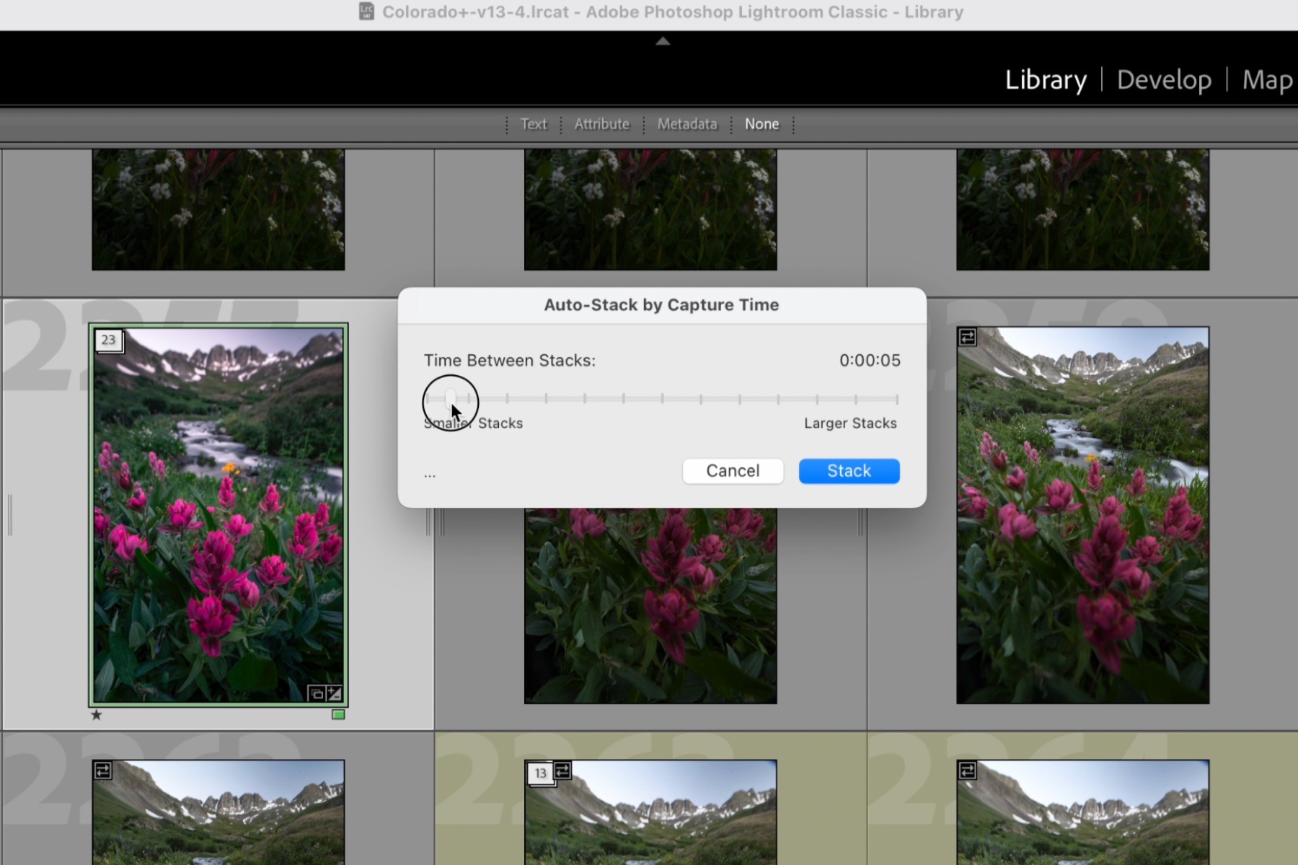The width and height of the screenshot is (1298, 865).
Task: Click the collection badge on the selected thumbnail
Action: point(317,693)
